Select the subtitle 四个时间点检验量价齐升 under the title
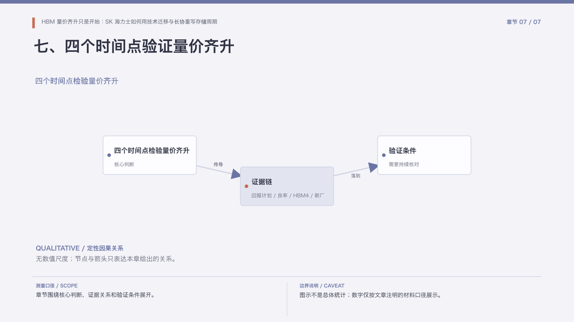The width and height of the screenshot is (574, 322). click(77, 81)
